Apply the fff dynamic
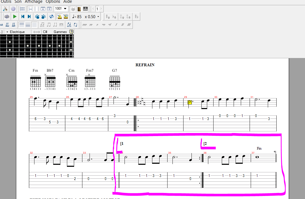 (x=129, y=25)
